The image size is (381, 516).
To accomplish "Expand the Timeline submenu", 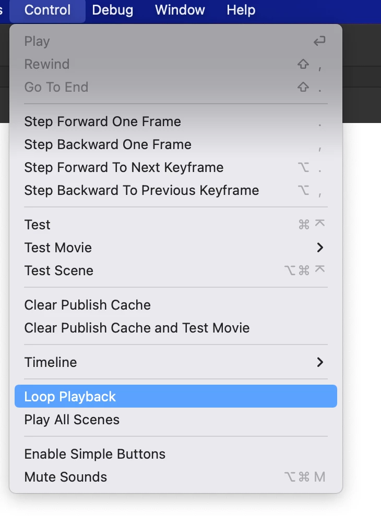I will tap(51, 362).
